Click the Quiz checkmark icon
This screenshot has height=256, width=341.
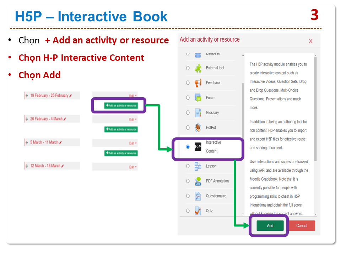[x=198, y=211]
